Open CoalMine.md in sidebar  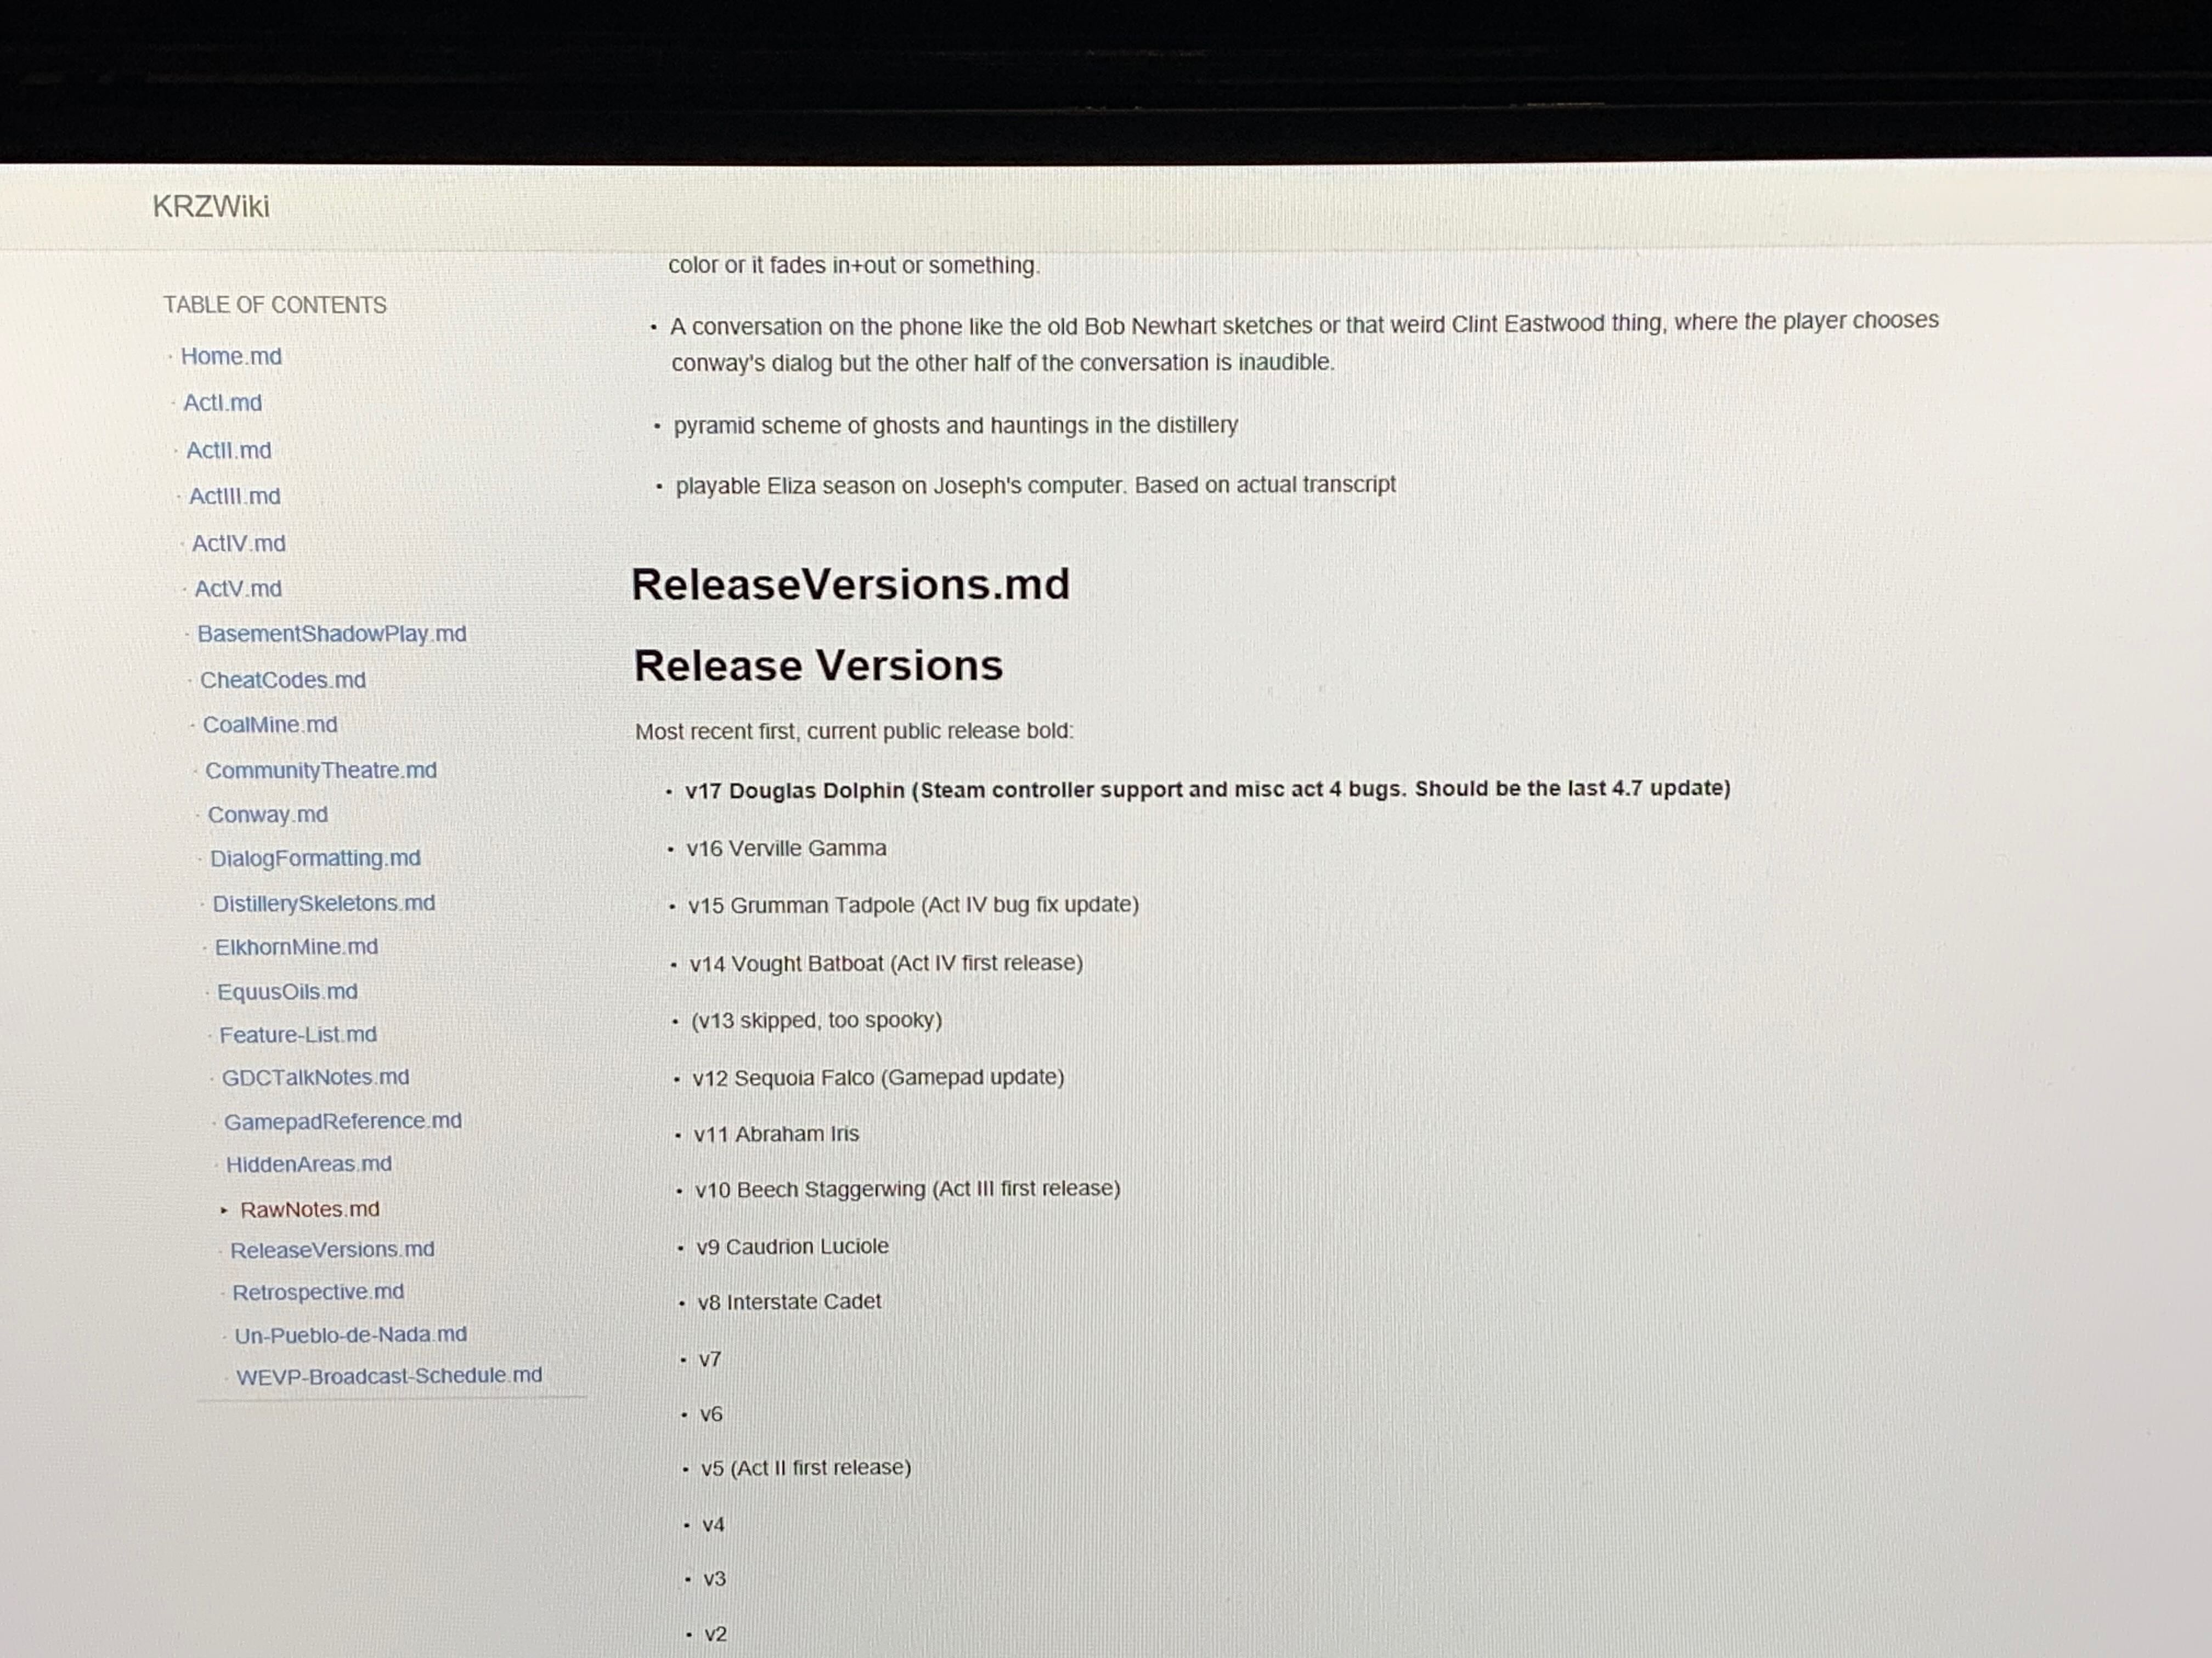[270, 725]
